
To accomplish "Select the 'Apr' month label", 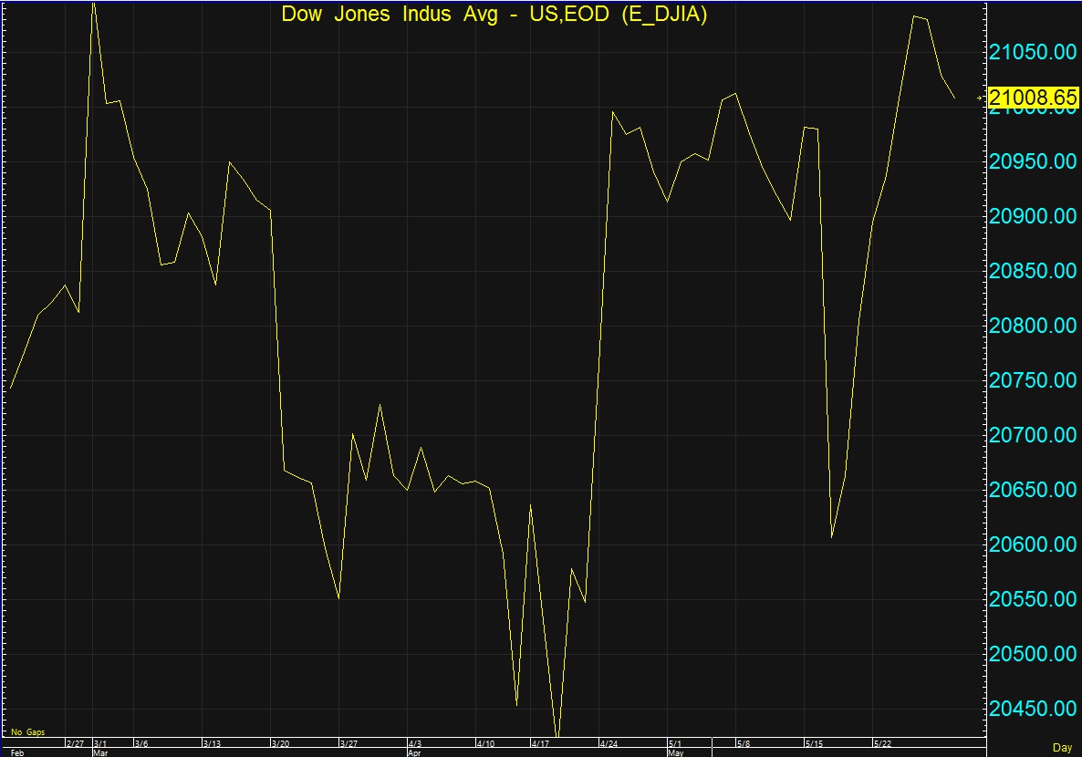I will click(414, 753).
